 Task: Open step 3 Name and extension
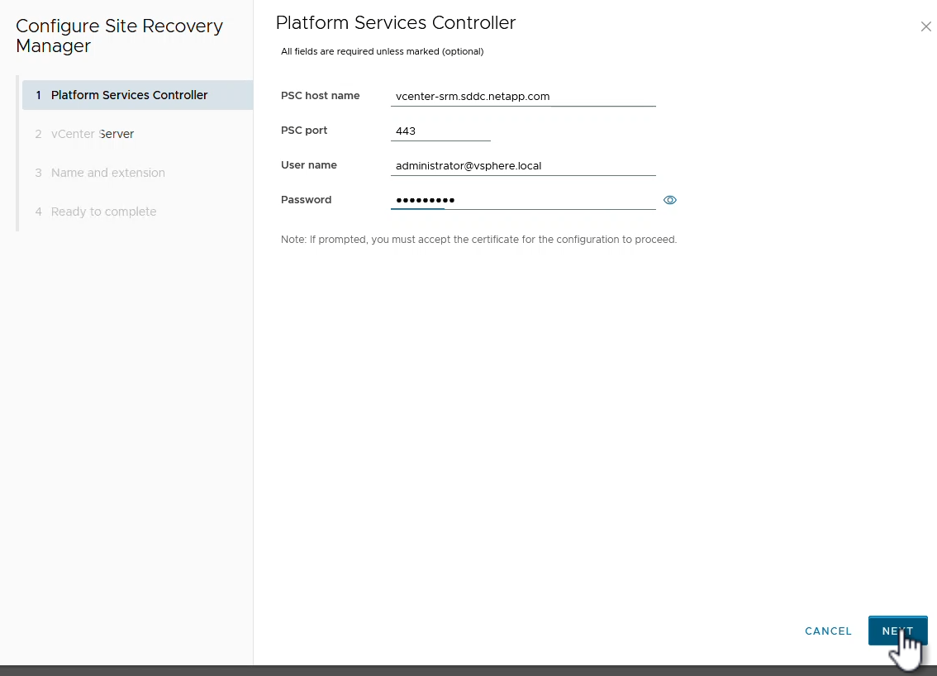click(107, 173)
